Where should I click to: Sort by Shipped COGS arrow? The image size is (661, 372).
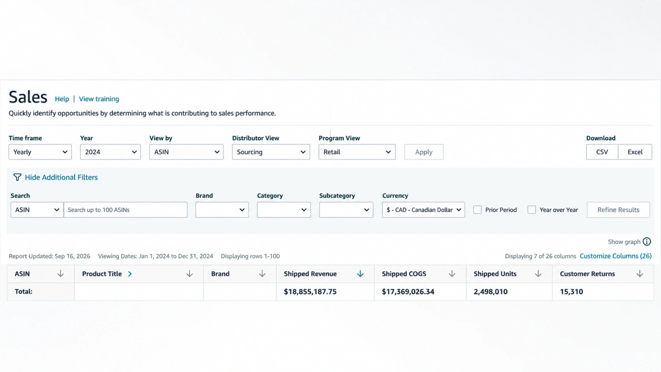click(x=452, y=274)
